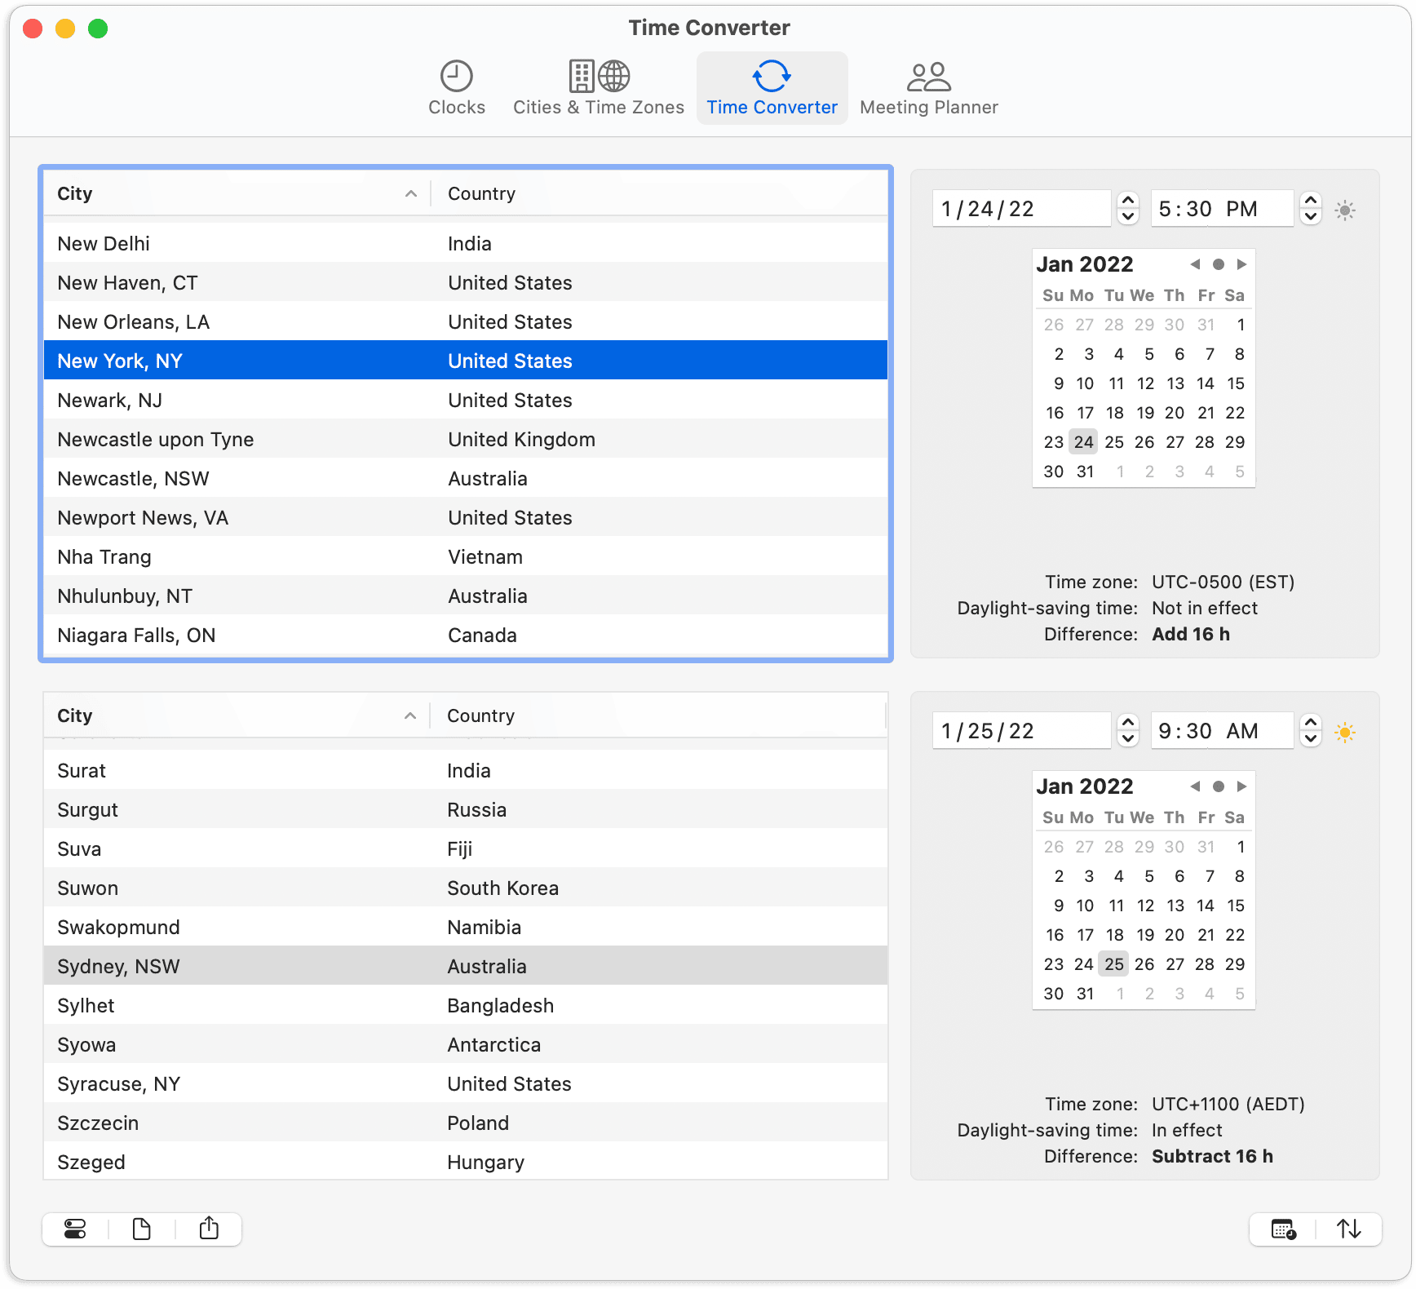Select Syracuse, NY row
The image size is (1416, 1289).
coord(466,1083)
